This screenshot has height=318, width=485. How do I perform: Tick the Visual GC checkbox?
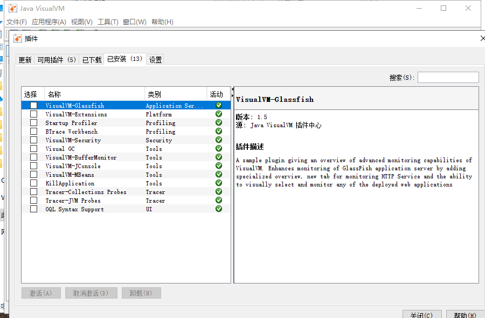34,149
